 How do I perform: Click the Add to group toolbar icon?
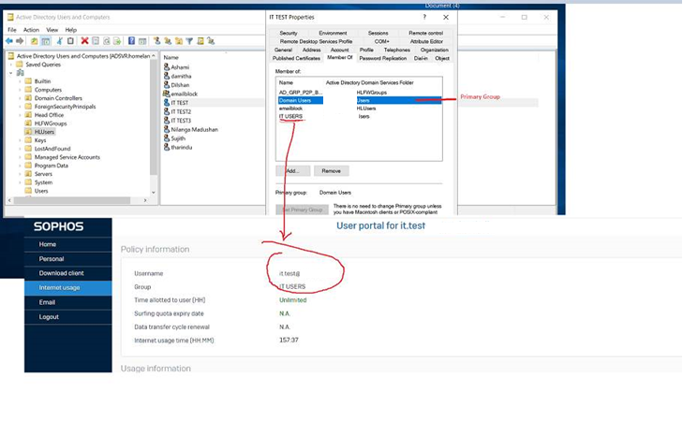[x=211, y=41]
